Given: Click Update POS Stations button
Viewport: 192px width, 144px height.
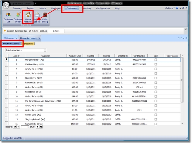Looking at the screenshot, I should click(21, 4).
